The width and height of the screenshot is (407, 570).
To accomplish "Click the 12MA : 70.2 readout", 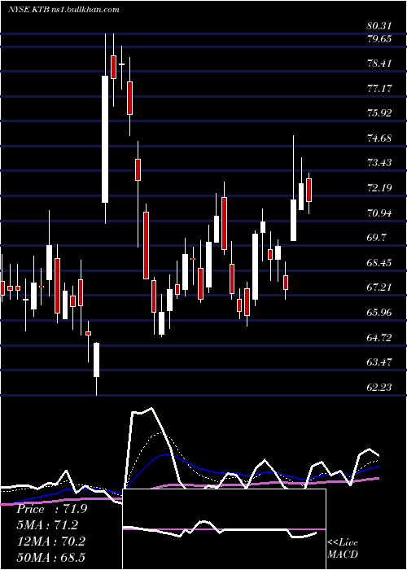I will click(x=50, y=541).
